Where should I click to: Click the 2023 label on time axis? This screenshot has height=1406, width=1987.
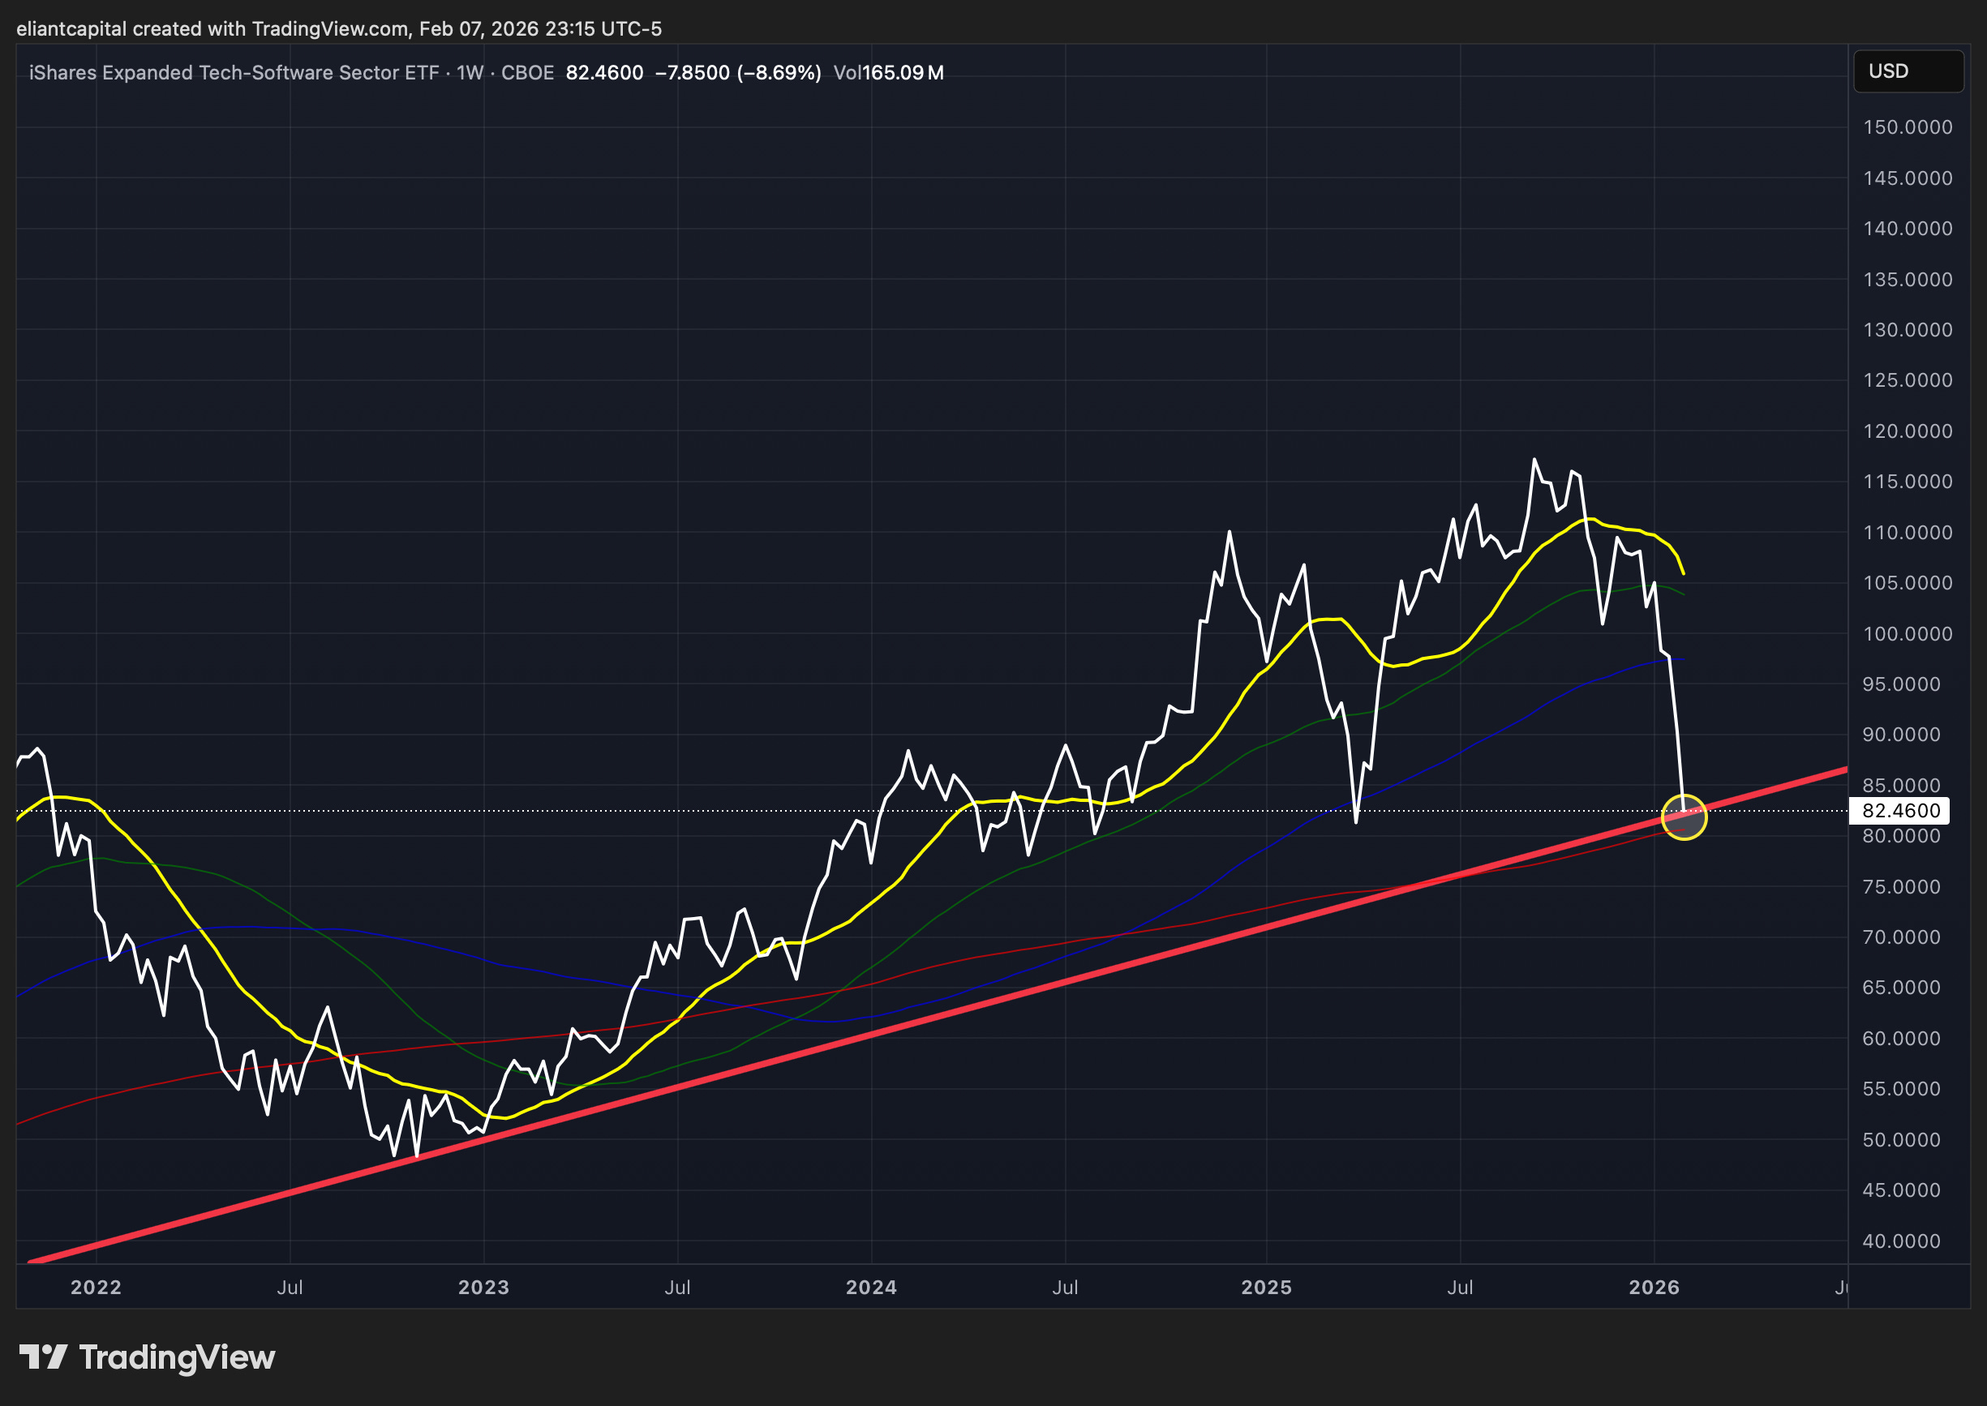tap(483, 1288)
